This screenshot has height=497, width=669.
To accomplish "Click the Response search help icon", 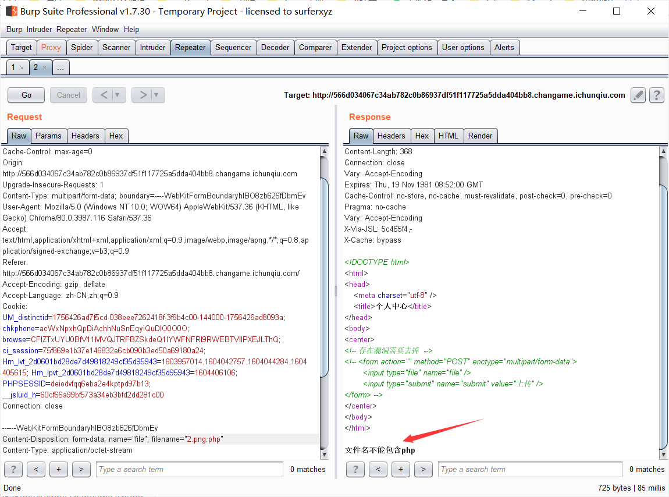I will click(355, 469).
